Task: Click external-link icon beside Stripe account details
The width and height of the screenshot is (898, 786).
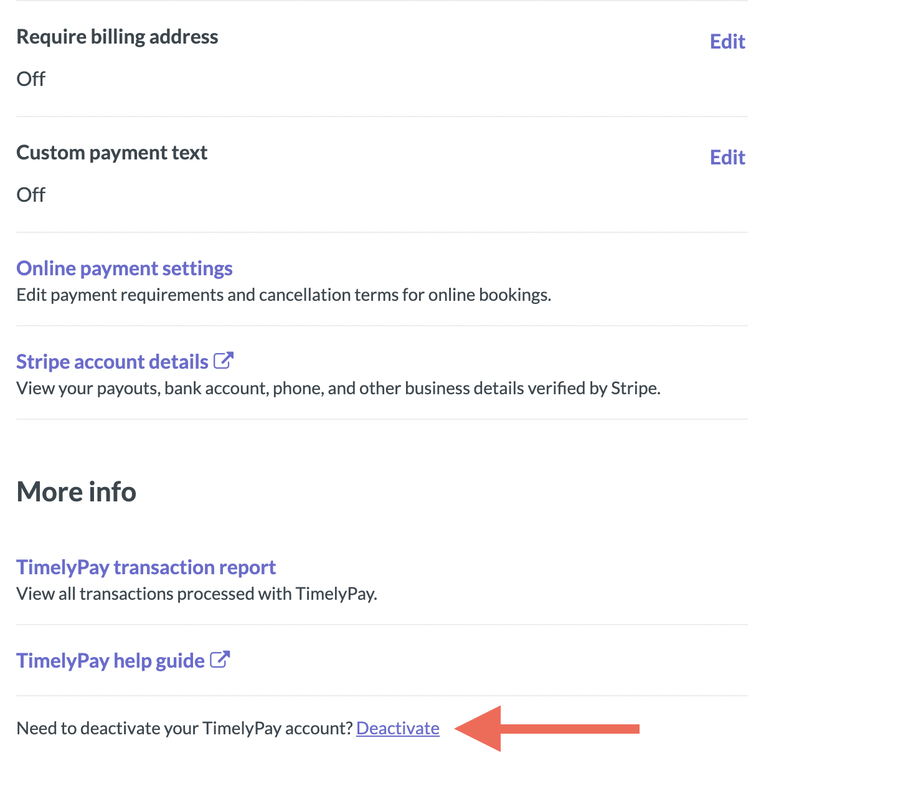Action: pos(223,361)
